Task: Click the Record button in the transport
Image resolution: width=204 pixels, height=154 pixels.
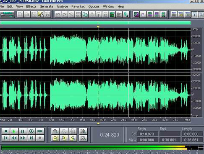Action: click(40, 138)
